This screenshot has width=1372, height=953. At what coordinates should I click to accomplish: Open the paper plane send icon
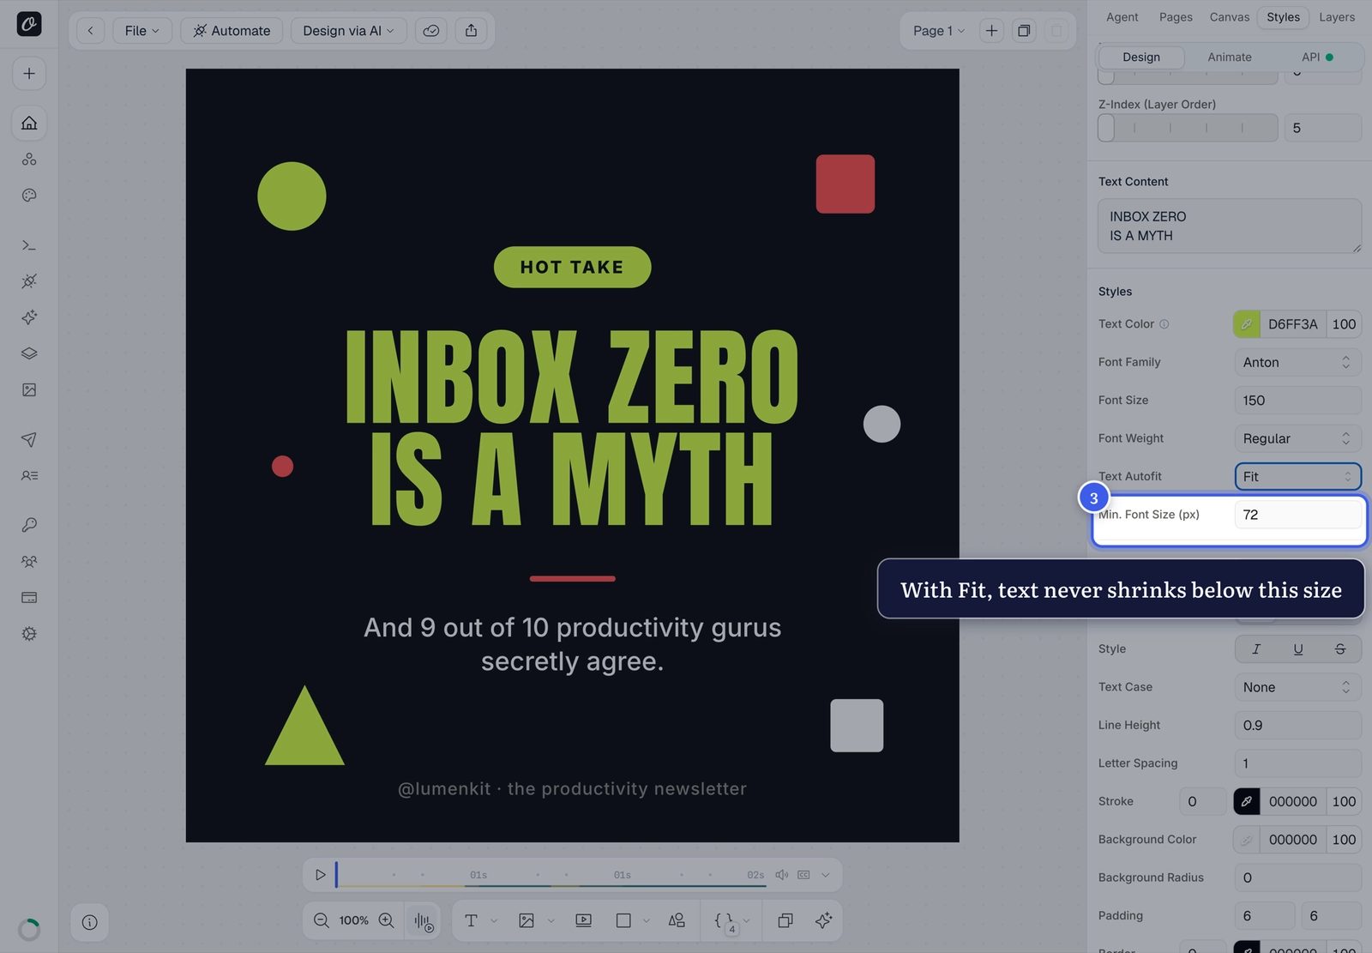[29, 439]
